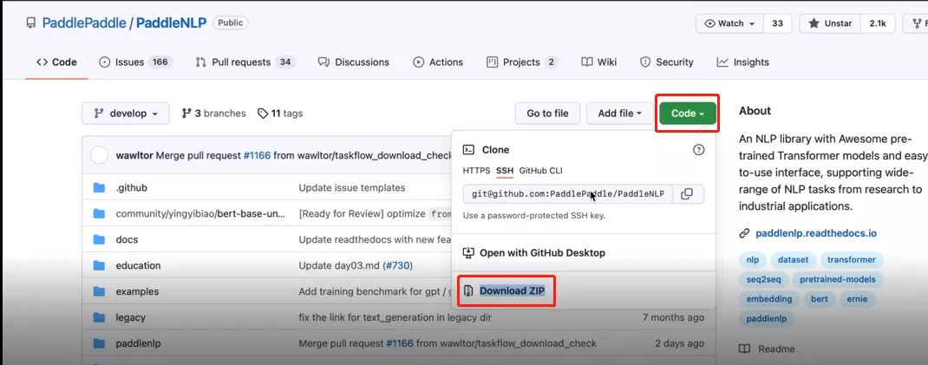Open the Discussions tab
Image resolution: width=928 pixels, height=365 pixels.
(353, 62)
